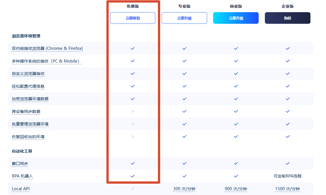The height and width of the screenshot is (195, 326).
Task: Click 免费版 checkmark for RPA 机器人 row
Action: [x=133, y=176]
